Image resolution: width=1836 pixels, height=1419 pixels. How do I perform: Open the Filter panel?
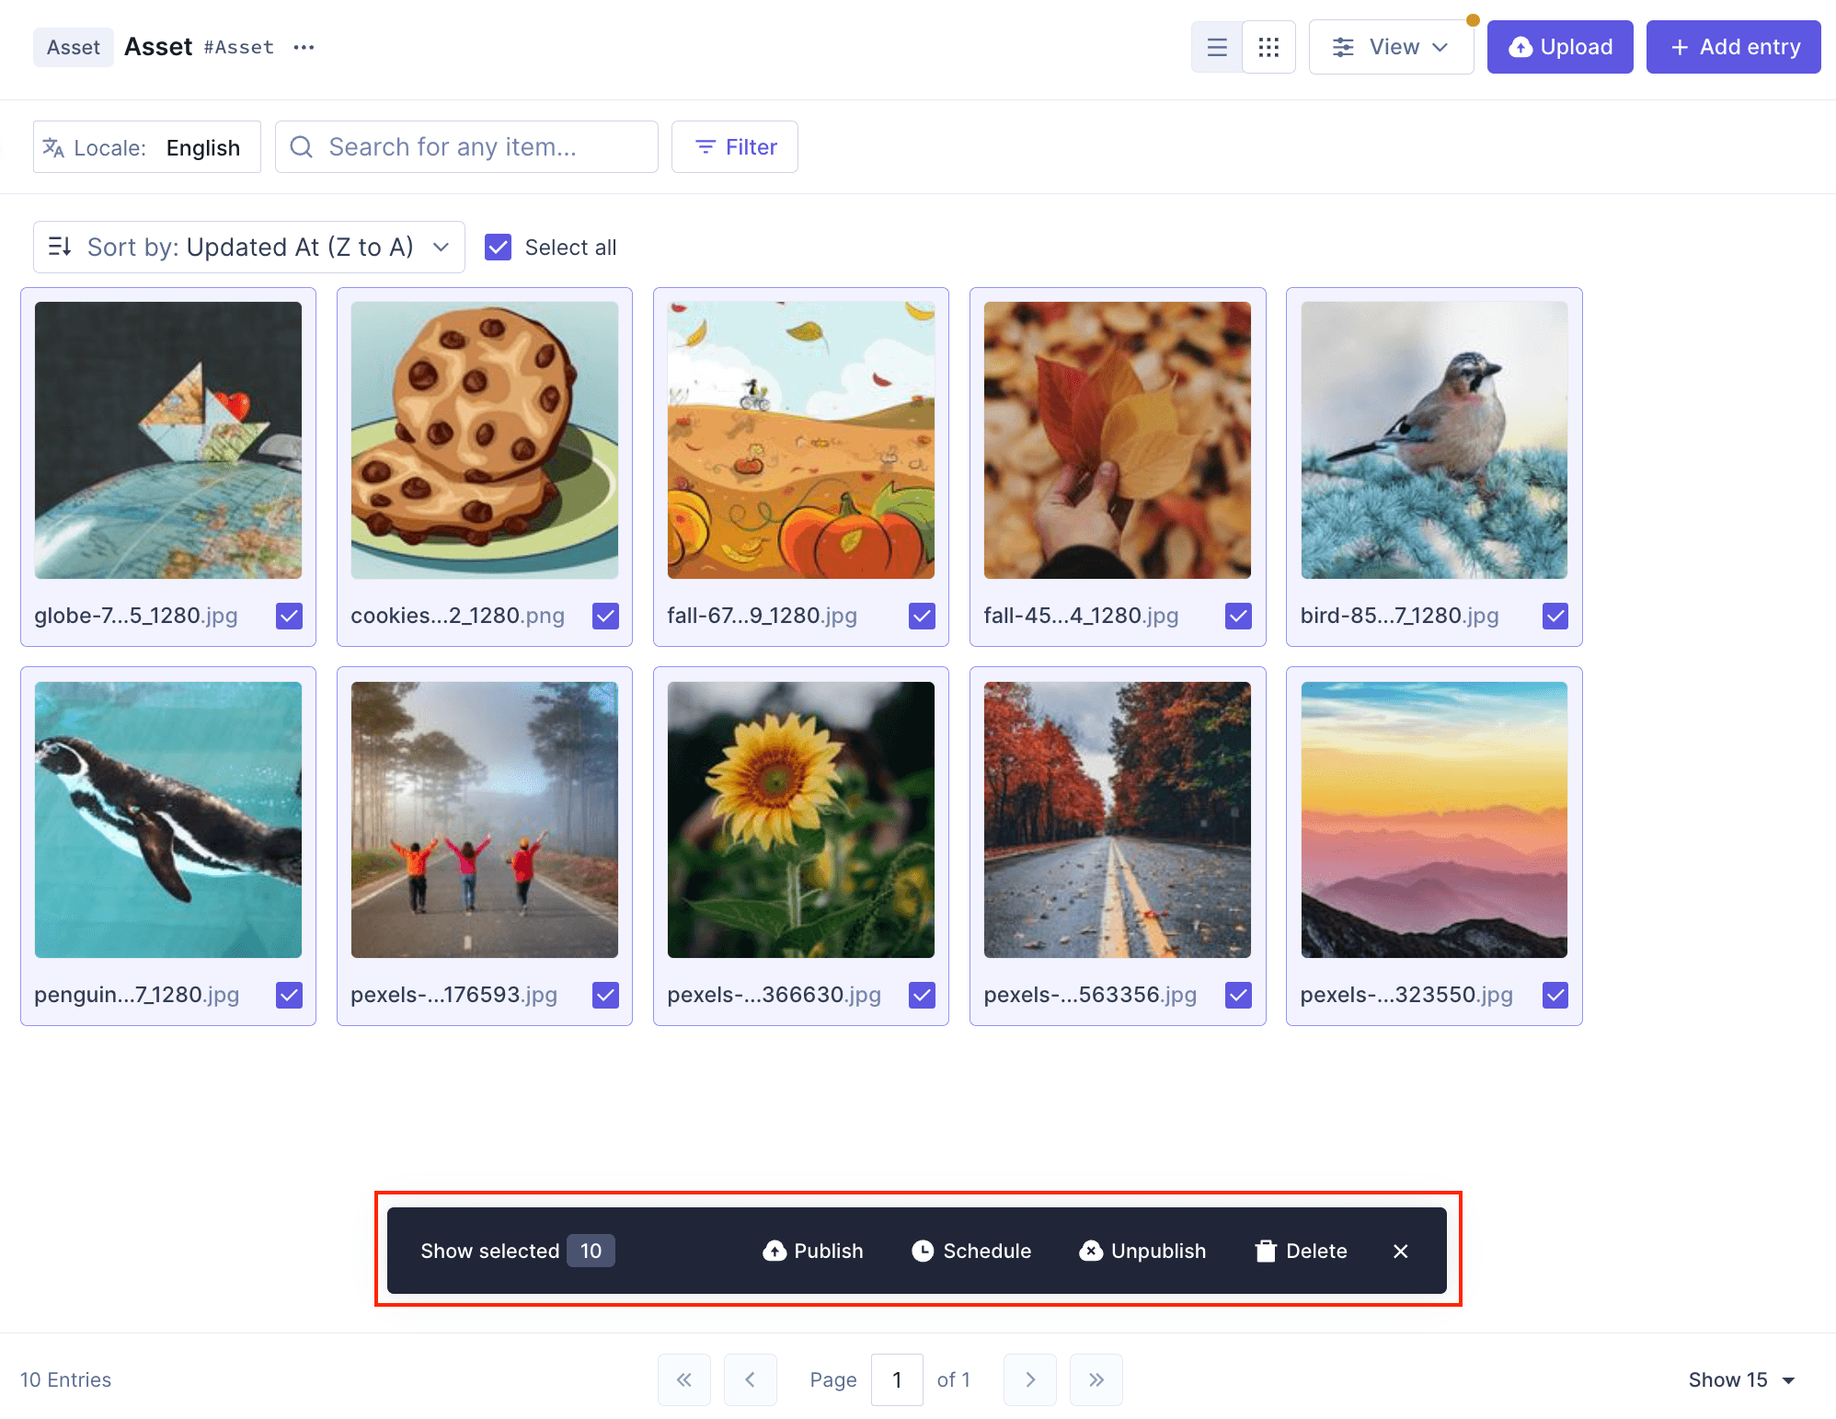(x=734, y=146)
